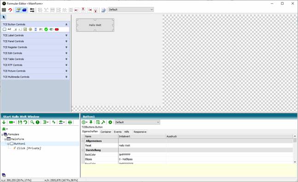This screenshot has width=298, height=182.
Task: Select the checkbox control in Button Controls
Action: [25, 29]
